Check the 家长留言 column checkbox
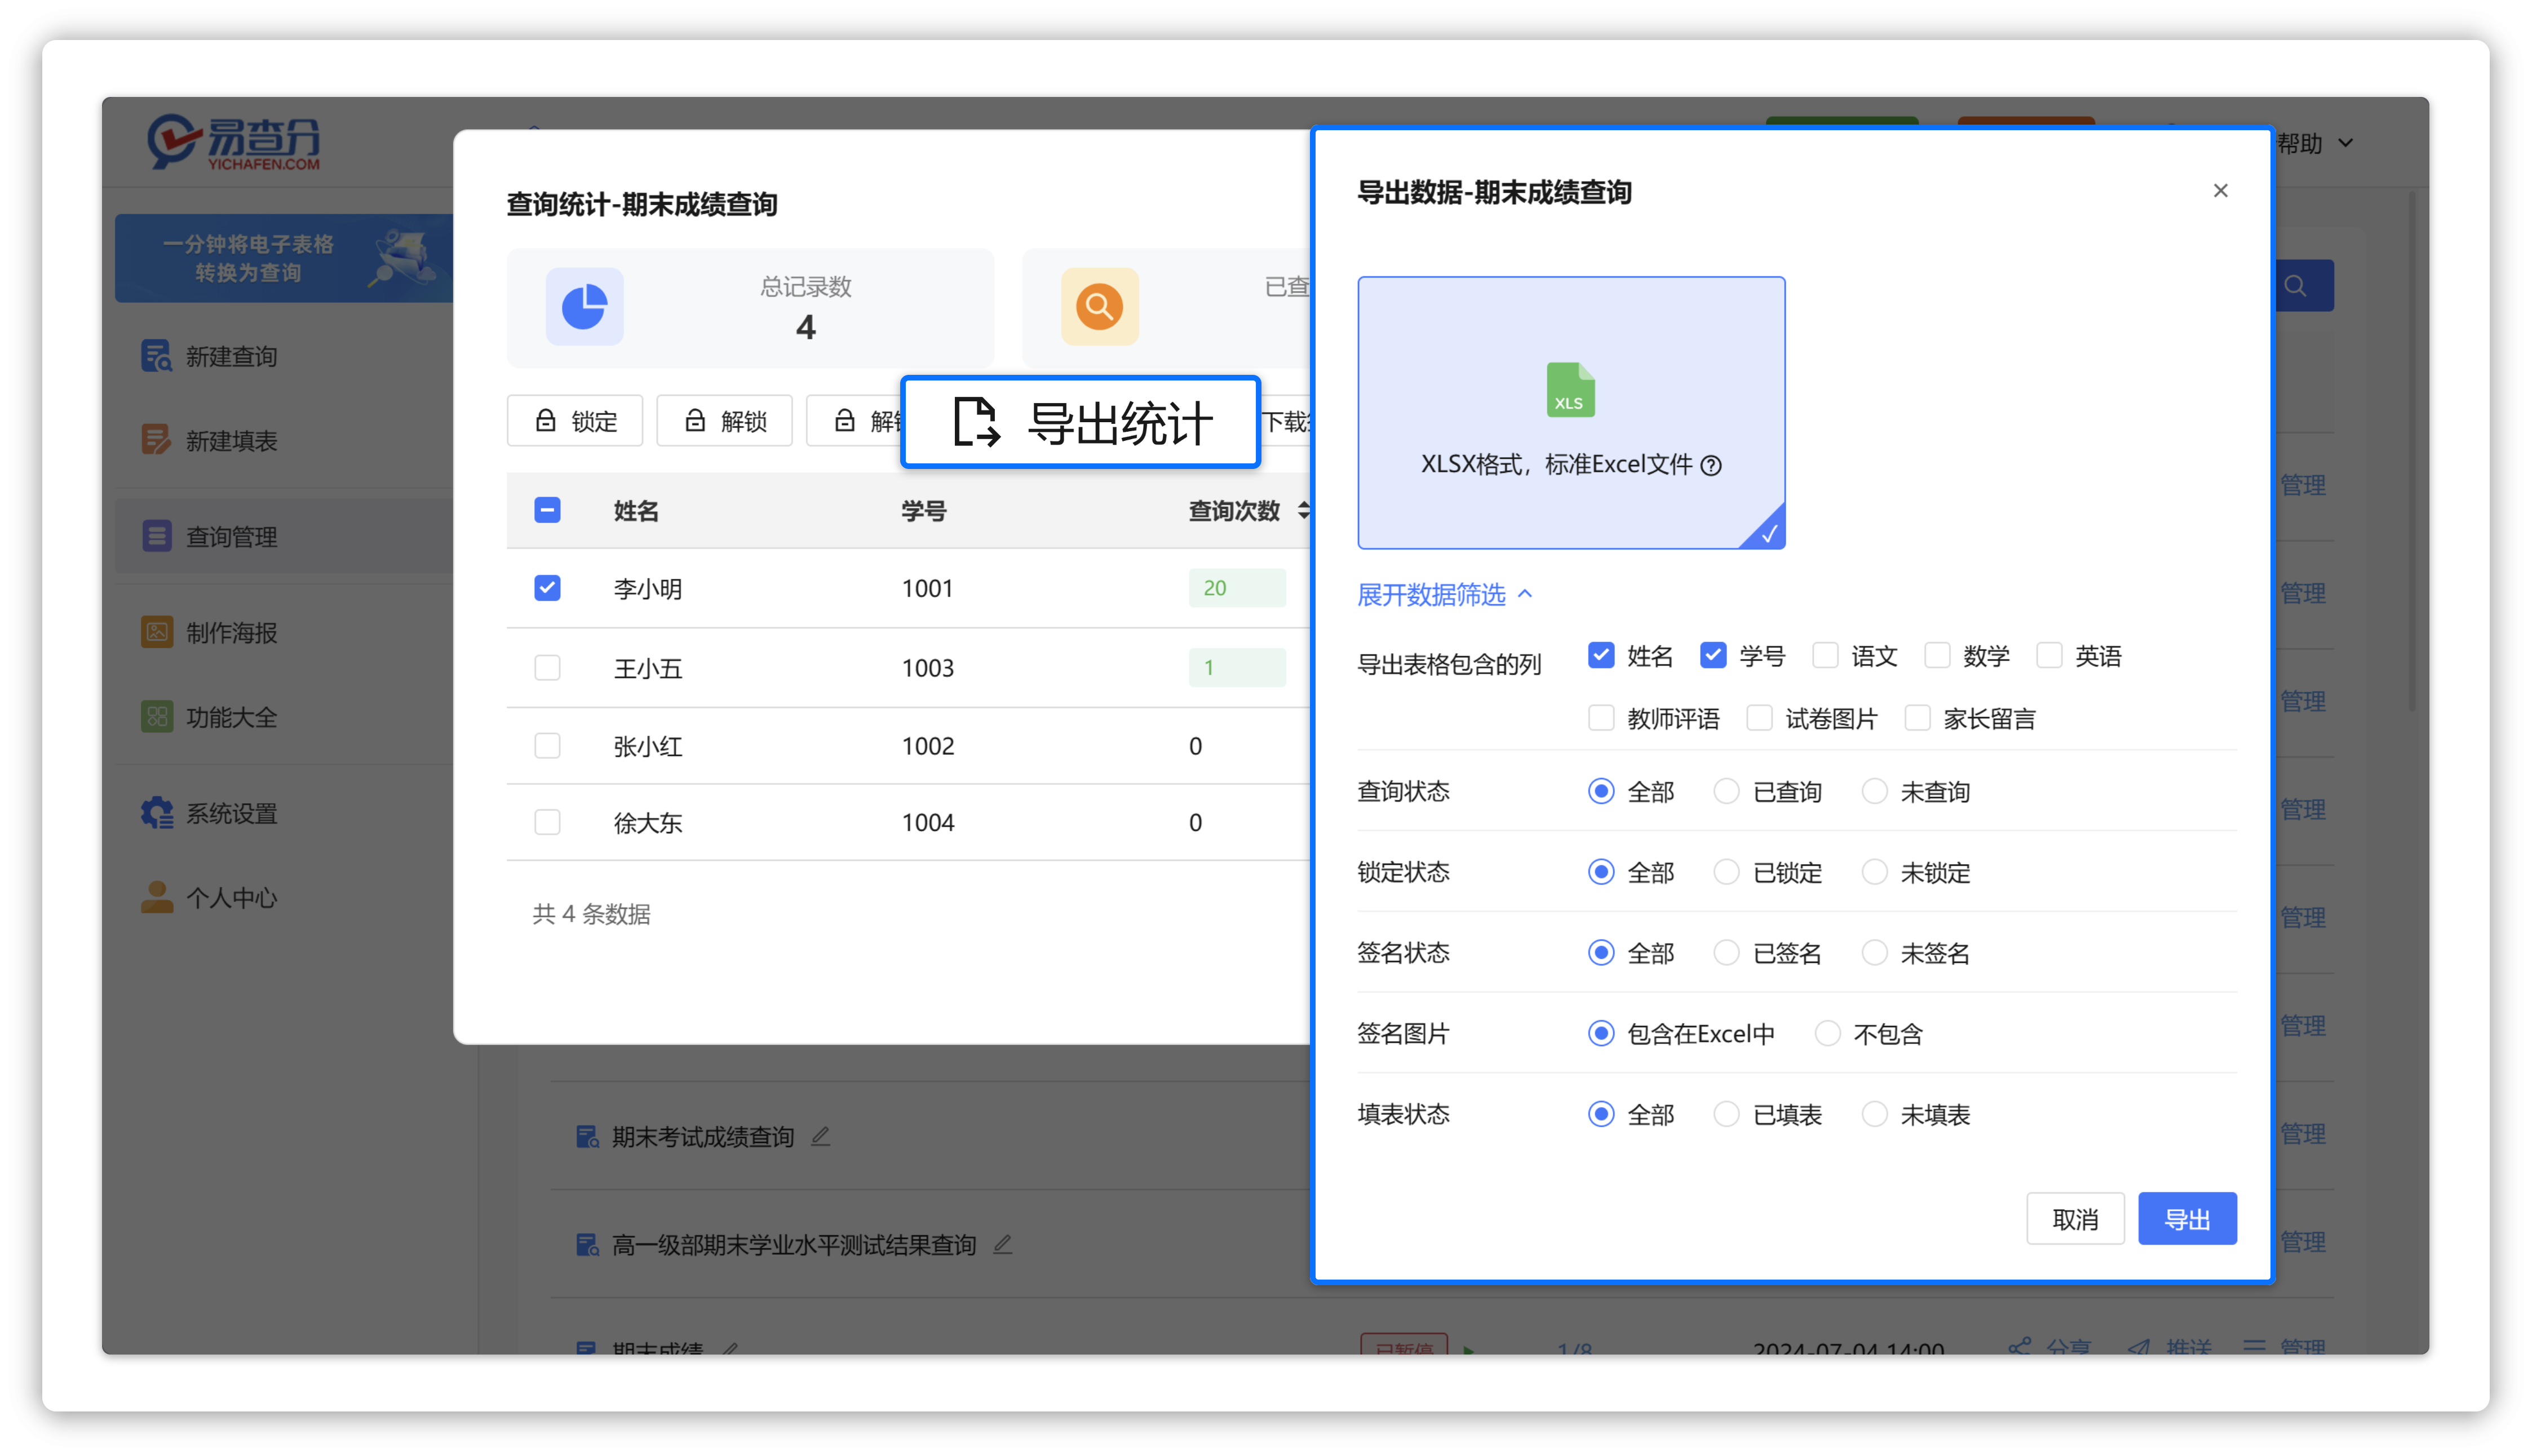The height and width of the screenshot is (1456, 2532). (1916, 718)
